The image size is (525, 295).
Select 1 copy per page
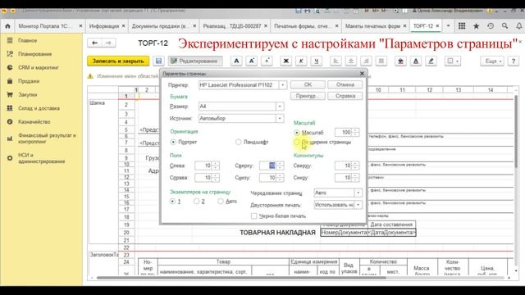click(x=172, y=201)
